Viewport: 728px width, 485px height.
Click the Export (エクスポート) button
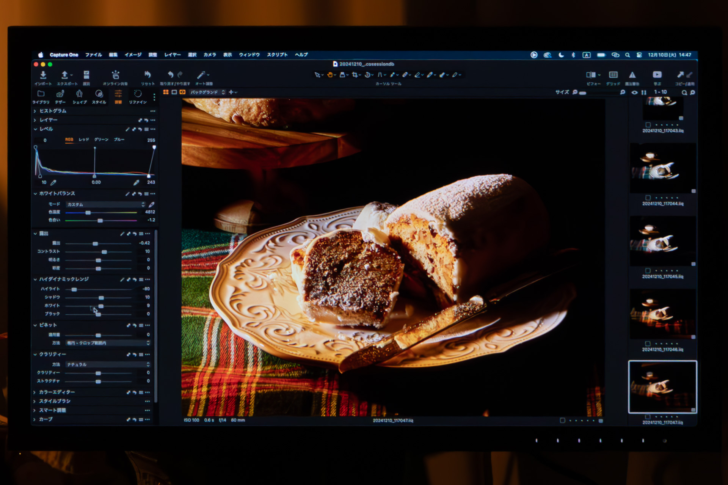tap(65, 75)
